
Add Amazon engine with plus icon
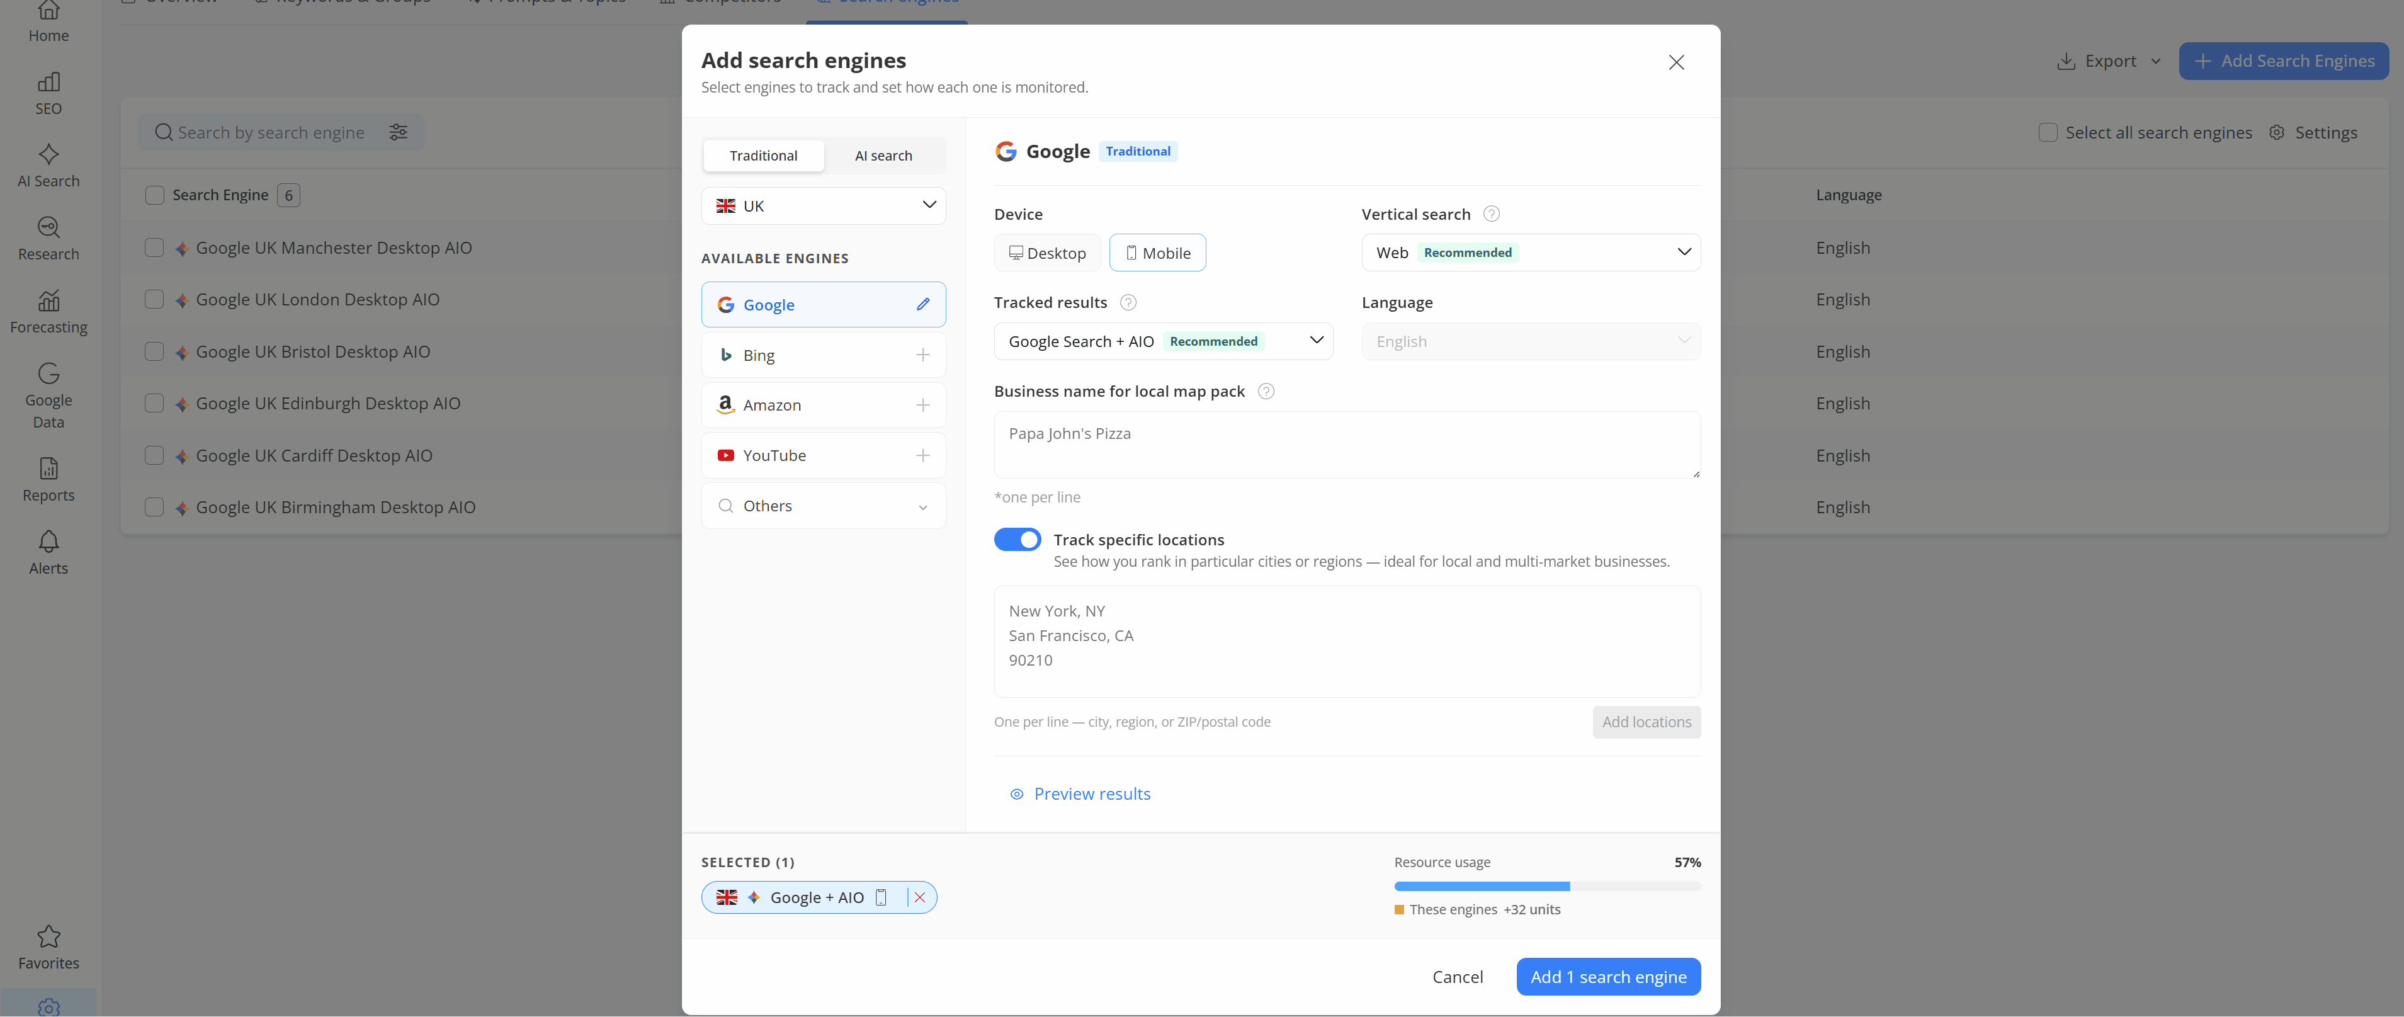click(922, 405)
